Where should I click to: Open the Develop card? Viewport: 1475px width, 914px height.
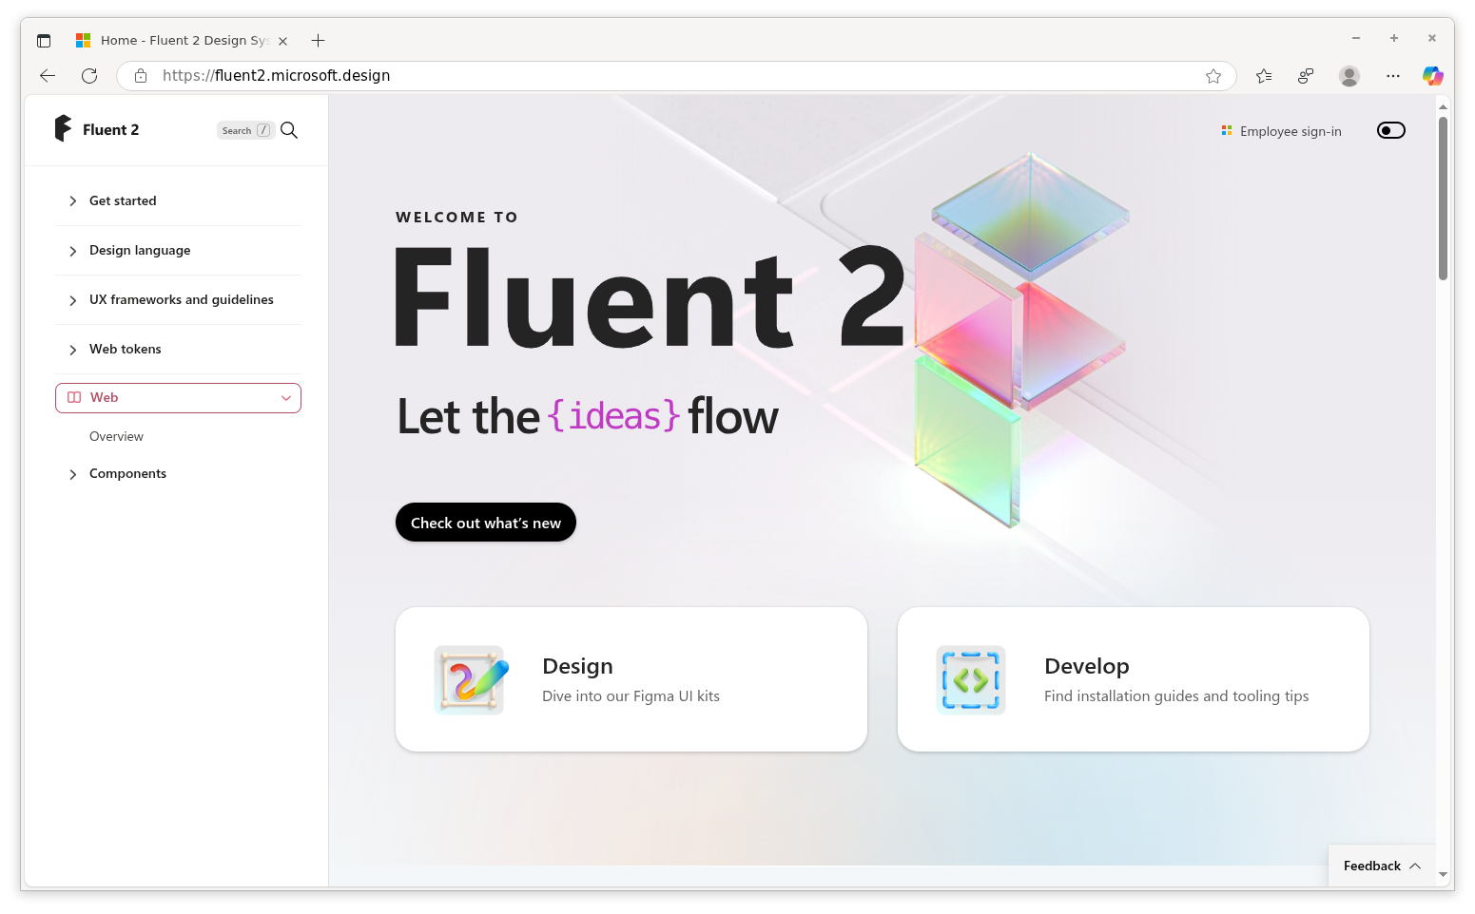coord(1133,679)
